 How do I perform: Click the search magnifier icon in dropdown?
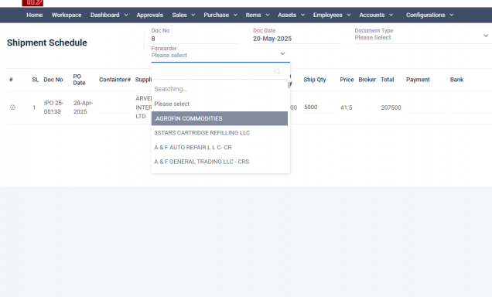click(278, 71)
